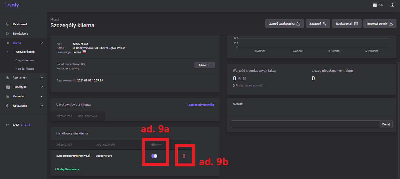Click the PLN currency selector
This screenshot has width=400, height=179.
pyautogui.click(x=378, y=5)
